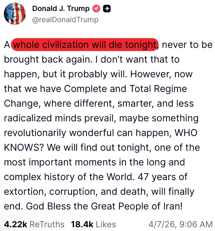View the 18.4k Likes list

coord(93,224)
